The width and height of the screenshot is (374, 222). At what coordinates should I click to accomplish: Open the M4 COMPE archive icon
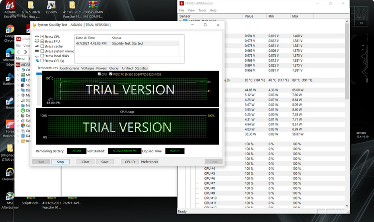[x=93, y=7]
